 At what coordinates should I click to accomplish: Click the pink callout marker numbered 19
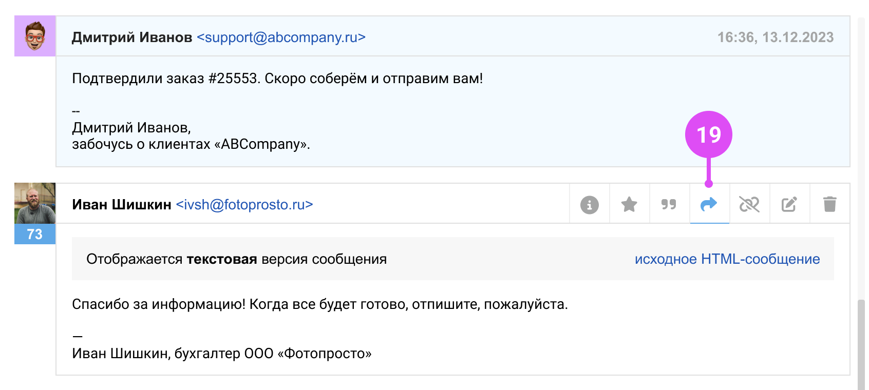[708, 134]
